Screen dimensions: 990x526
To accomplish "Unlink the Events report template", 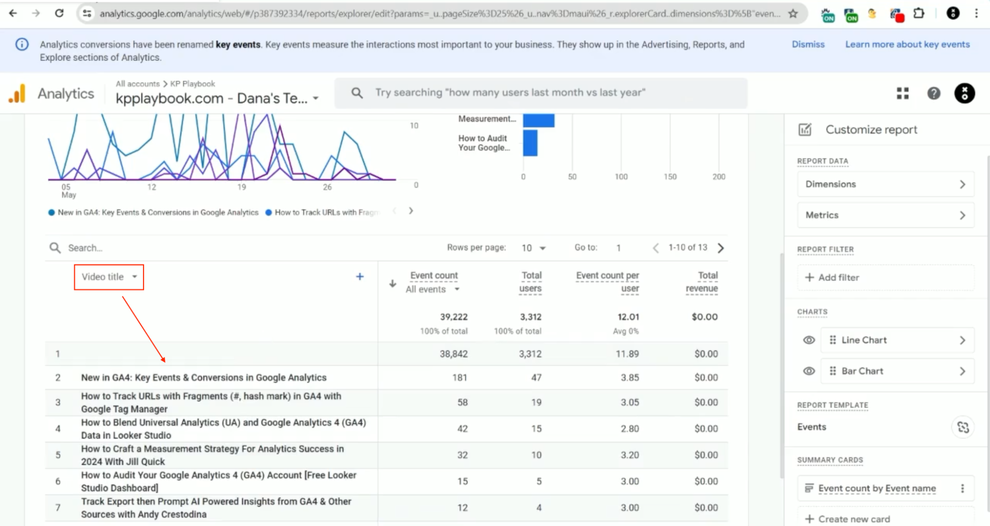I will pyautogui.click(x=963, y=428).
